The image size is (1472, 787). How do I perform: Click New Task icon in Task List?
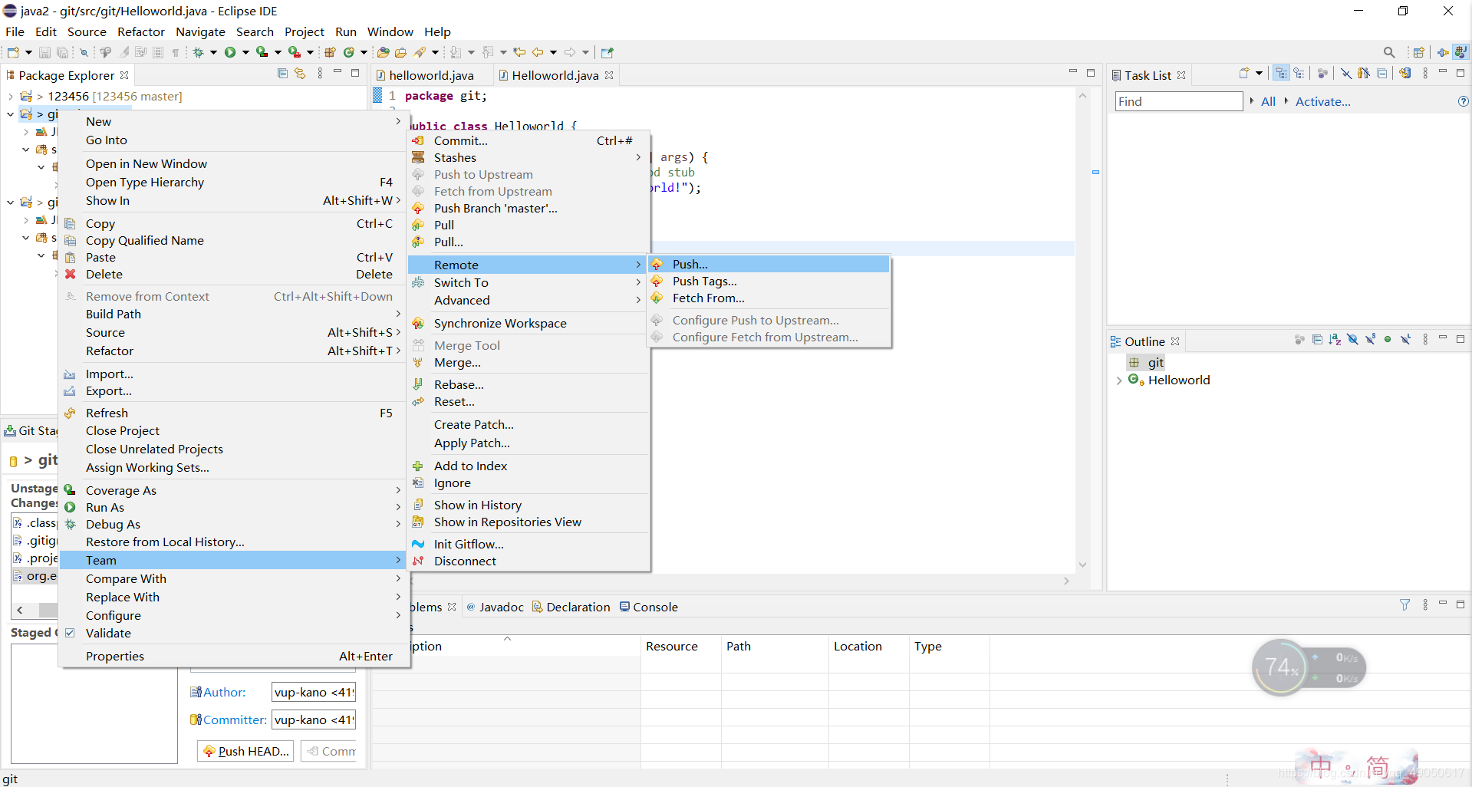tap(1244, 74)
